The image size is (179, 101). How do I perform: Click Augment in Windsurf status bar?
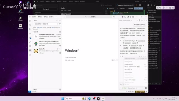click(140, 92)
